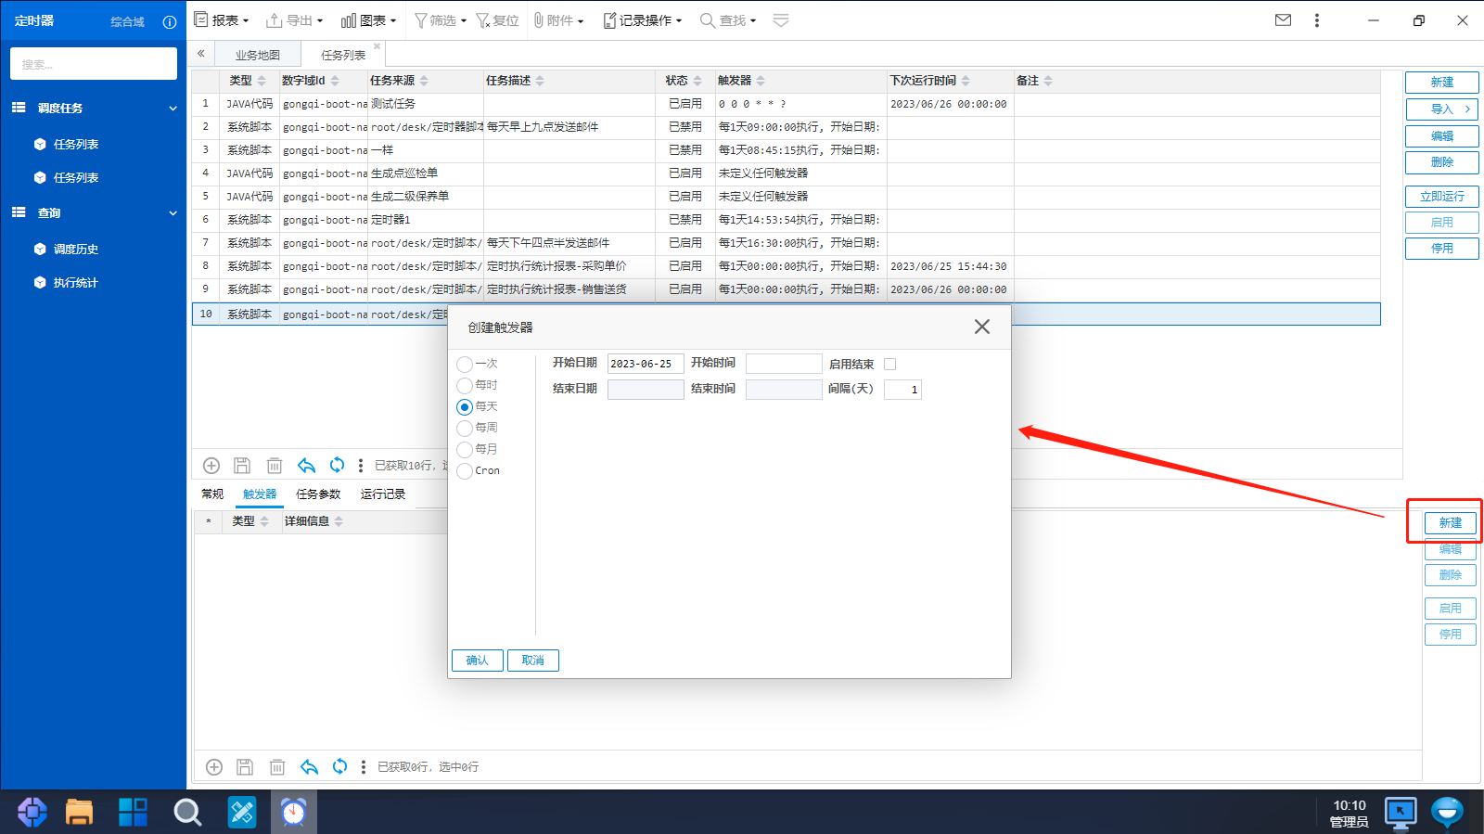1484x834 pixels.
Task: Open the start menu icon on taskbar
Action: (32, 812)
